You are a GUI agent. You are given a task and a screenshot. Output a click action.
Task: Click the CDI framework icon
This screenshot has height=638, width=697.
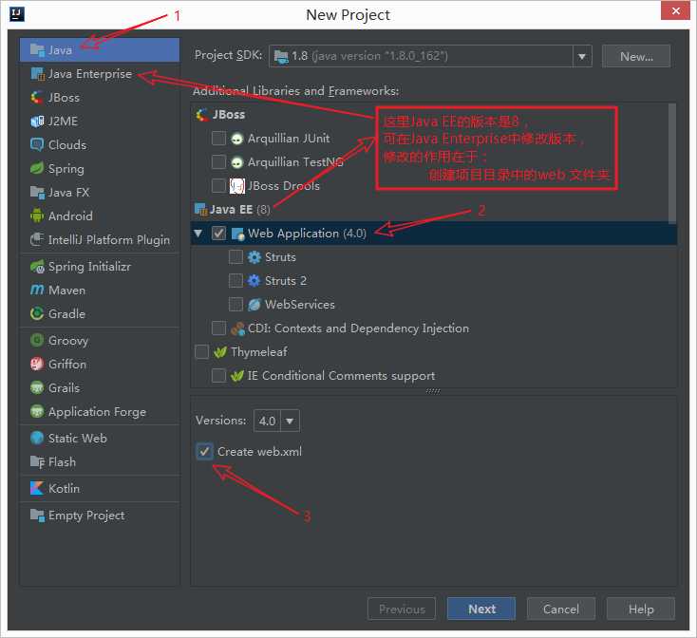coord(237,328)
